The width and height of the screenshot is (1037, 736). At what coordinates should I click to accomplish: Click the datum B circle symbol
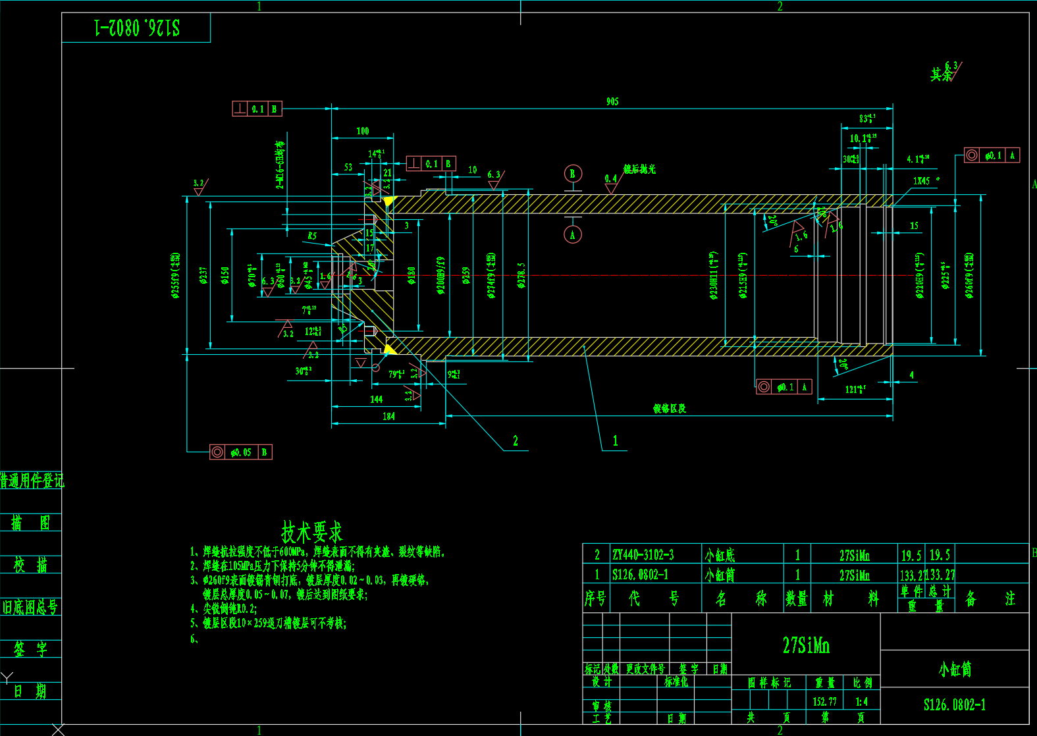(573, 174)
